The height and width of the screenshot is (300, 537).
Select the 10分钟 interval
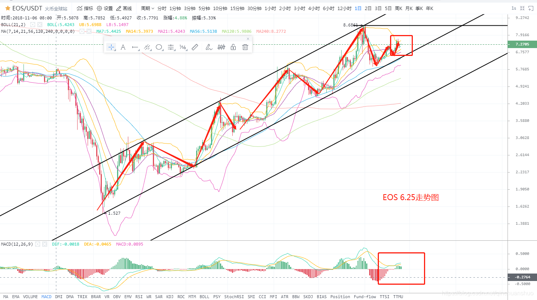[x=220, y=8]
